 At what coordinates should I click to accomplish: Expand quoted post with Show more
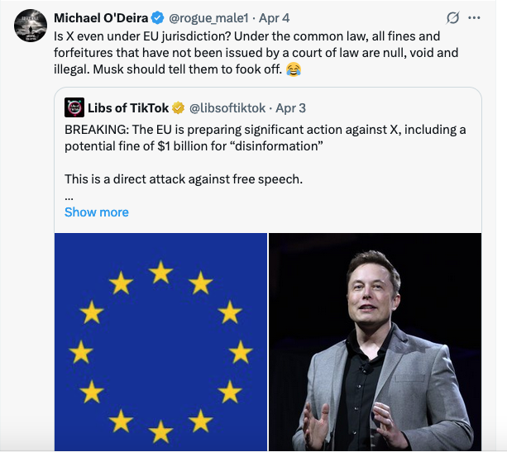(97, 212)
